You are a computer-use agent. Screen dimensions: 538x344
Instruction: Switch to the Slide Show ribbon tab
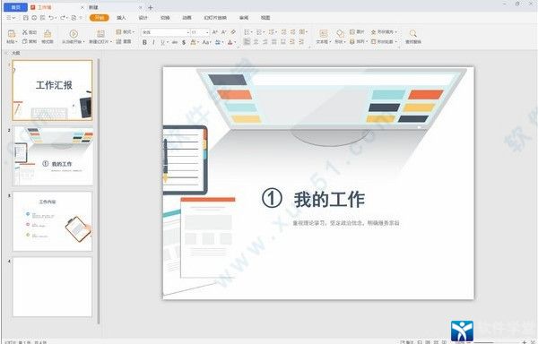click(x=215, y=18)
